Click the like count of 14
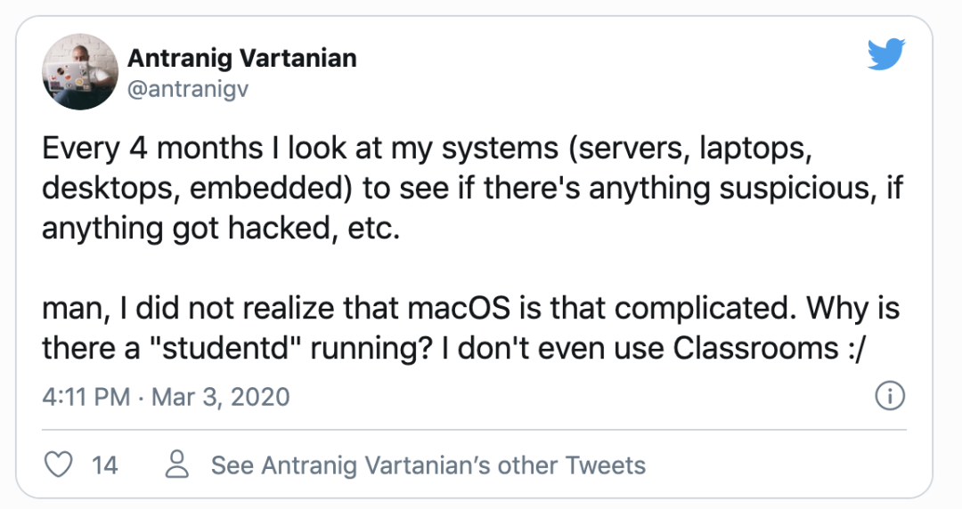962x509 pixels. point(104,465)
